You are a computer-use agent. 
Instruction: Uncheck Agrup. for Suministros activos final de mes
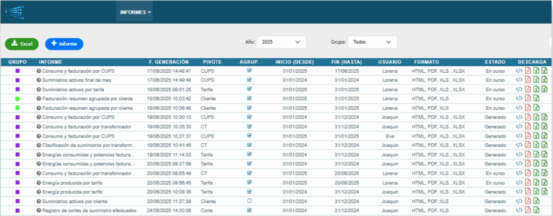(x=249, y=80)
